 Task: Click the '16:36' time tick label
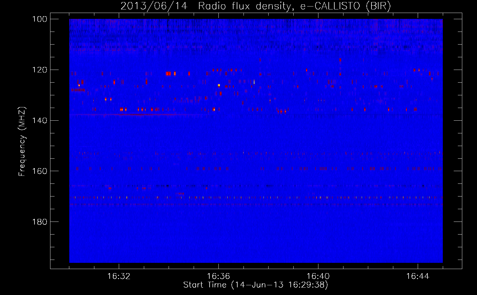[x=218, y=276]
